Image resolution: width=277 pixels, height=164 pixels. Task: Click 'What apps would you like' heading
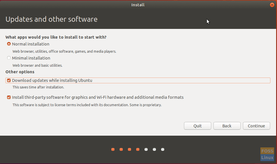point(56,37)
